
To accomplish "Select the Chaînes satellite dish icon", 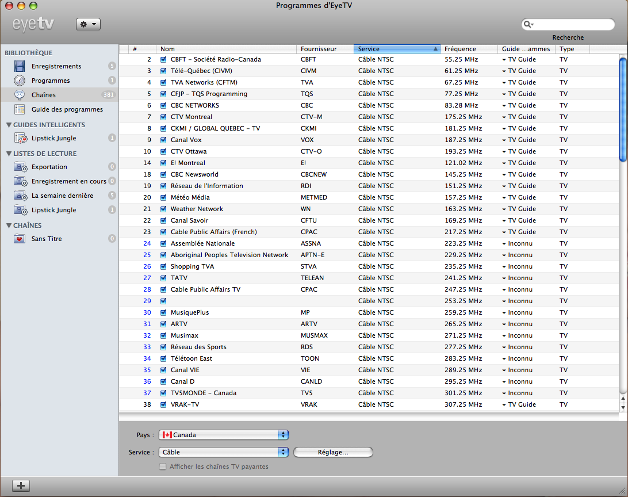I will [20, 95].
